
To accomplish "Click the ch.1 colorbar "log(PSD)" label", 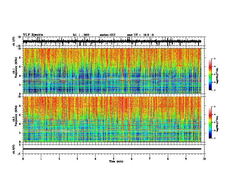I will 217,76.
